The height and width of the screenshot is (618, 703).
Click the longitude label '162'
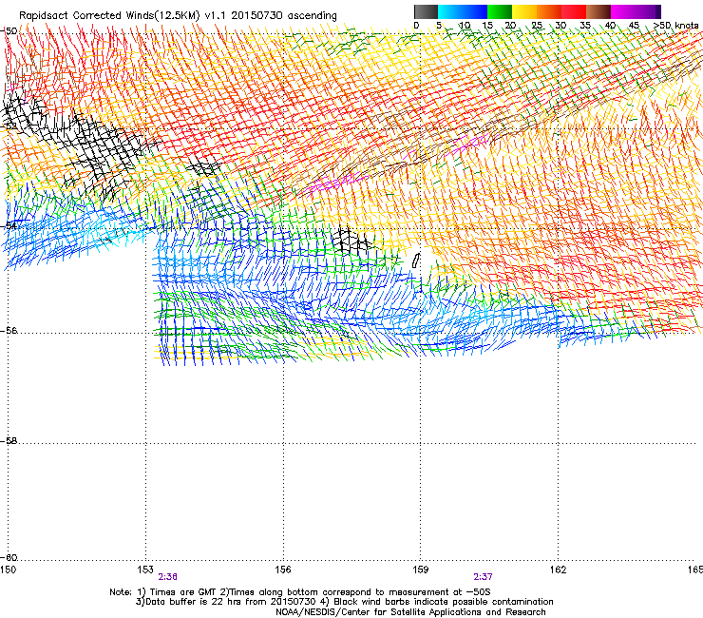[x=559, y=570]
